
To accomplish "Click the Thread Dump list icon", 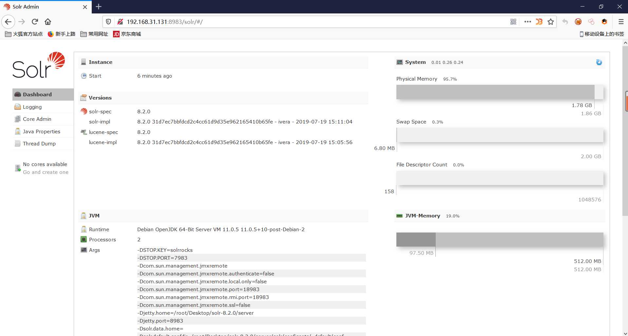I will coord(18,143).
